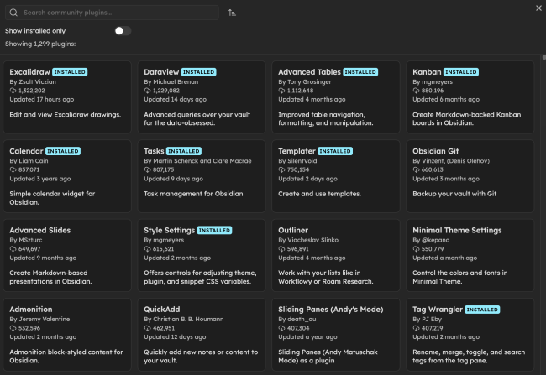546x375 pixels.
Task: Click Installed badge on Style Settings
Action: (214, 231)
